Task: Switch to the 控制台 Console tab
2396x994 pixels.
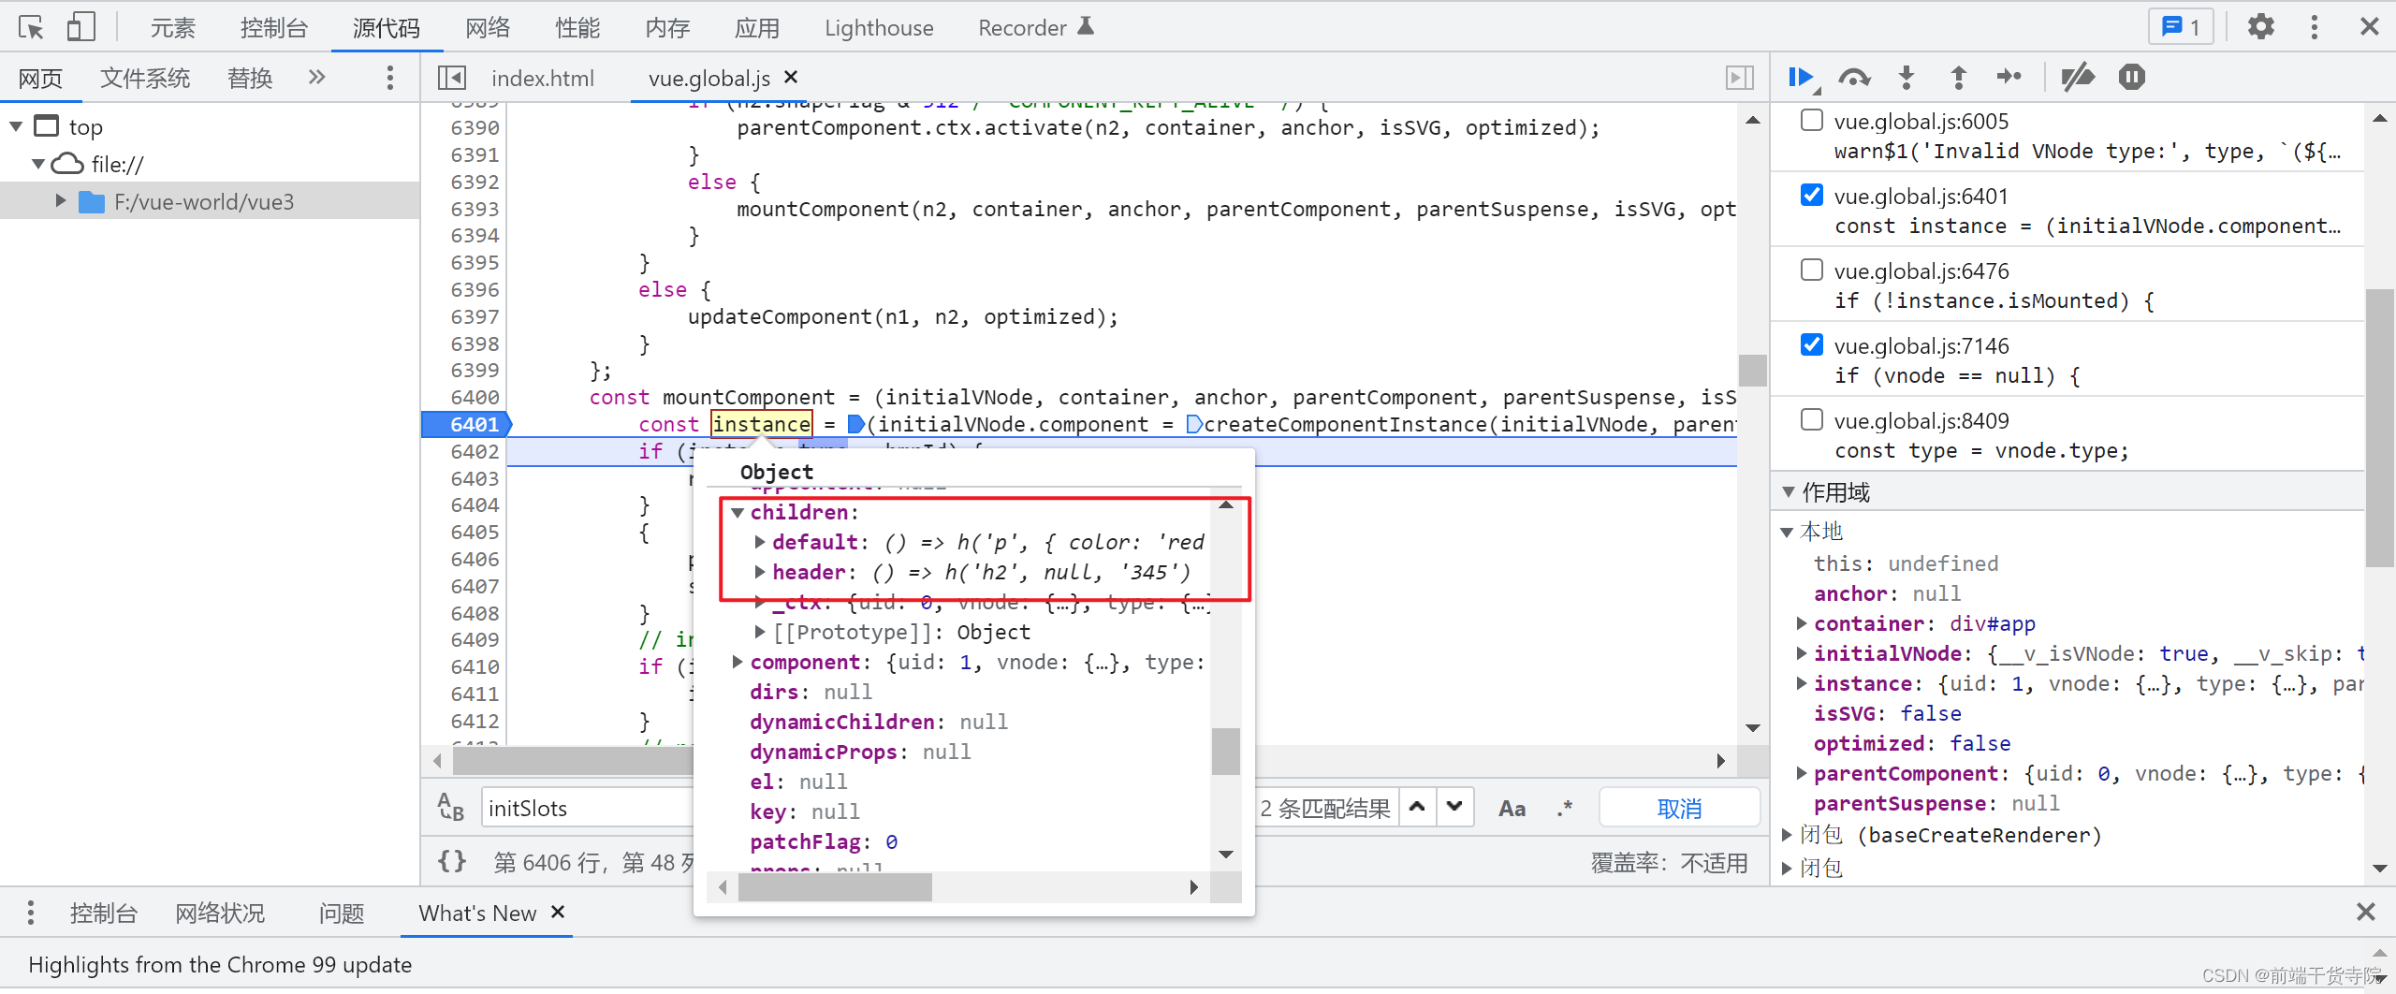Action: (274, 28)
